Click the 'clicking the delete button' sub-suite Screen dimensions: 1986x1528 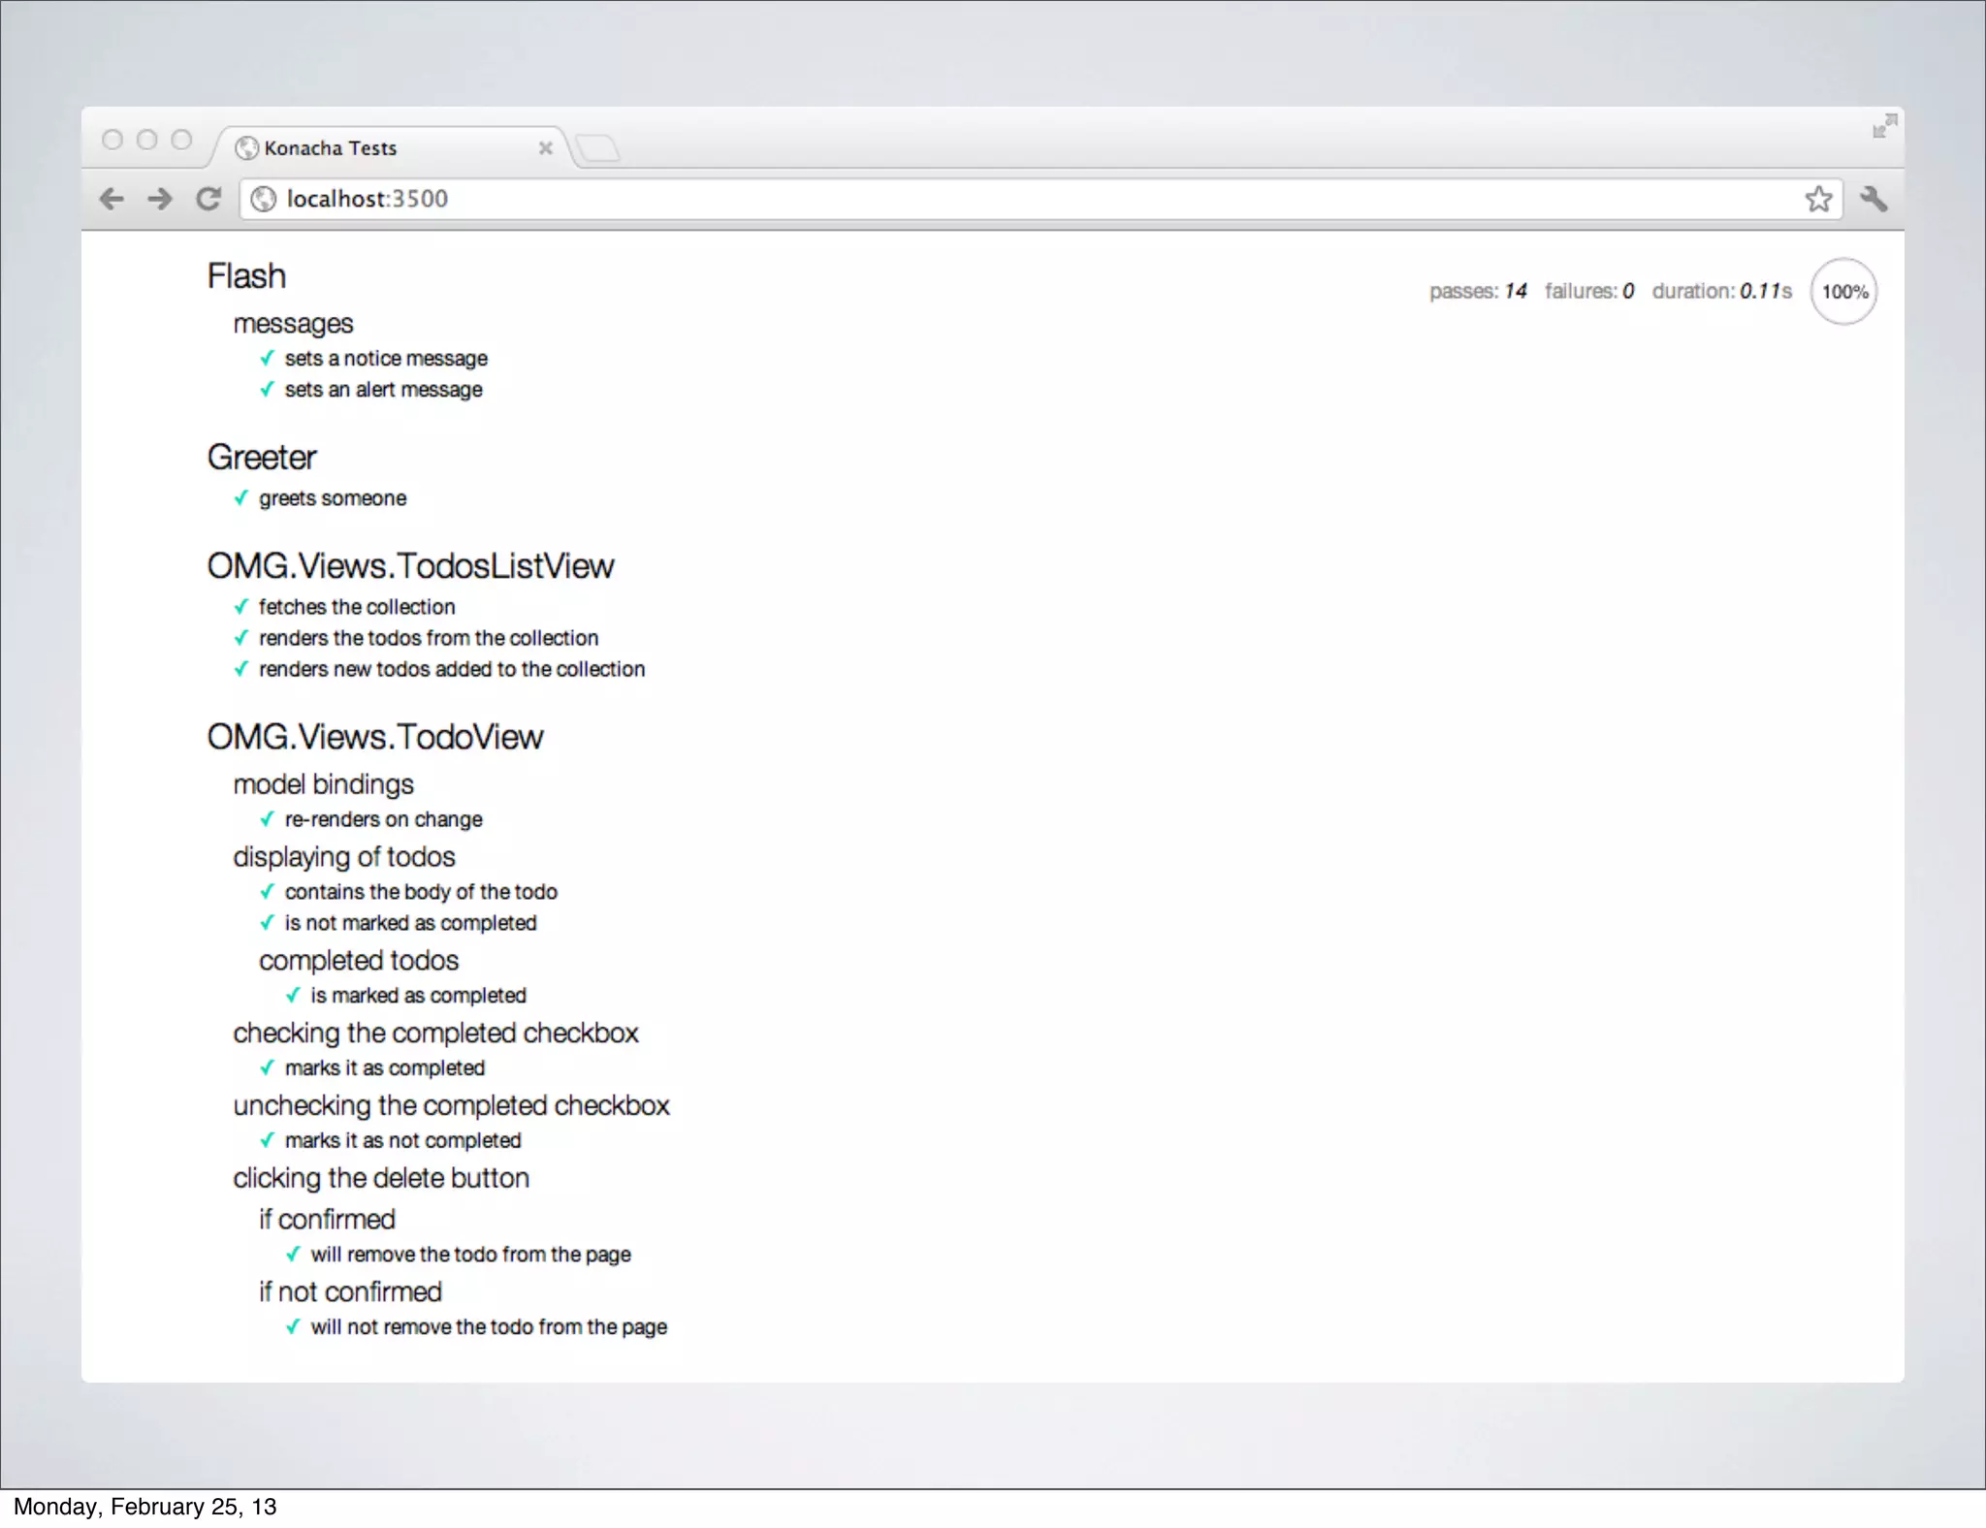click(381, 1178)
